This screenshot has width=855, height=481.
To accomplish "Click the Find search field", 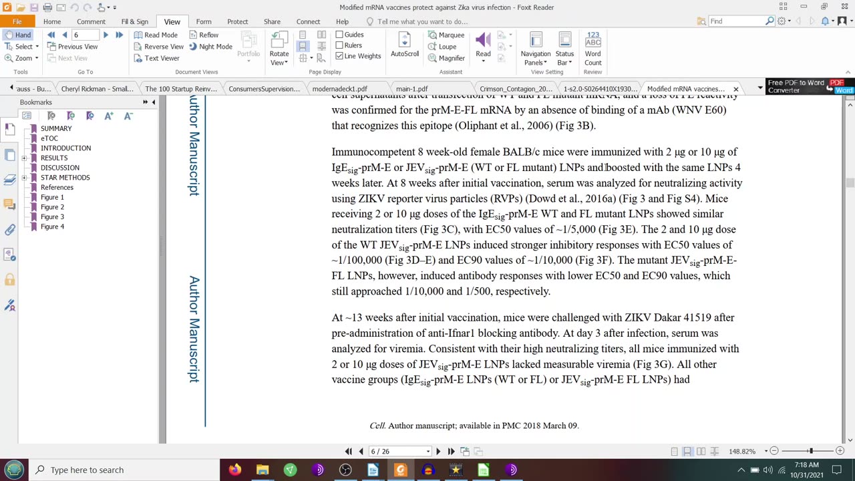I will 737,21.
